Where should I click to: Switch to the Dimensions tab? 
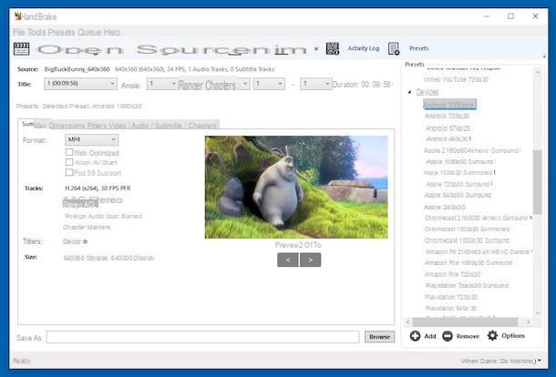point(67,126)
